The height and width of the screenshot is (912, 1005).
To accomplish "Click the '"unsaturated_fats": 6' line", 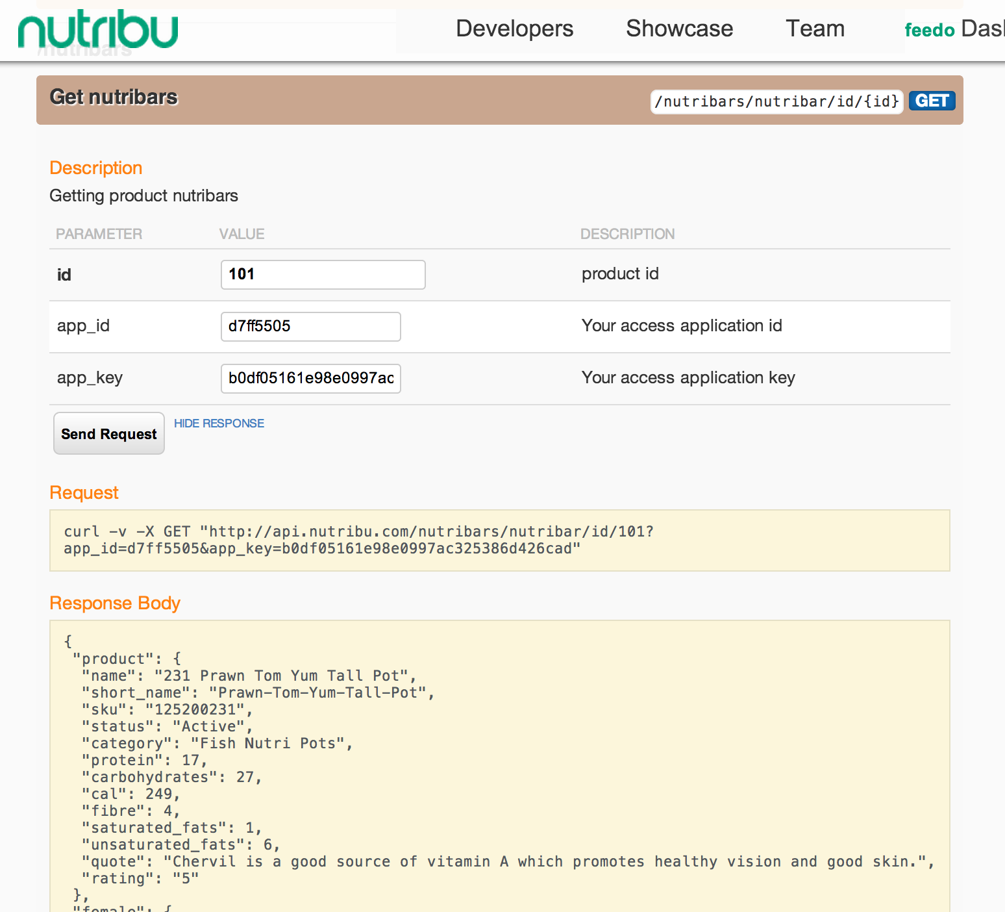I will tap(180, 844).
